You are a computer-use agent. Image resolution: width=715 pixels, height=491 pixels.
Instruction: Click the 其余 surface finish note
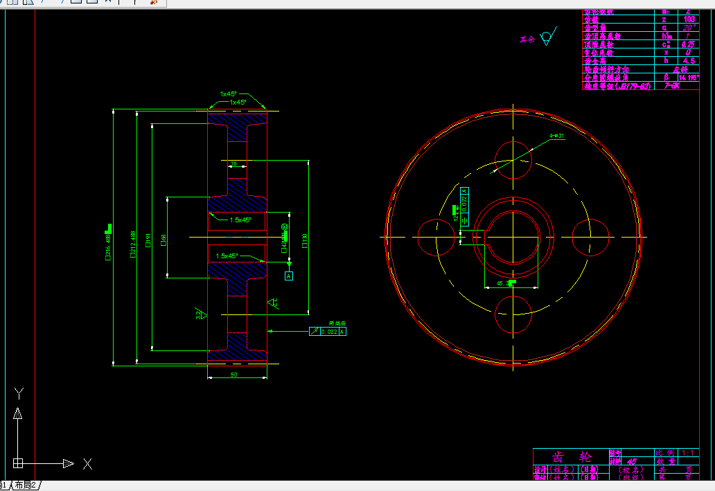point(527,39)
